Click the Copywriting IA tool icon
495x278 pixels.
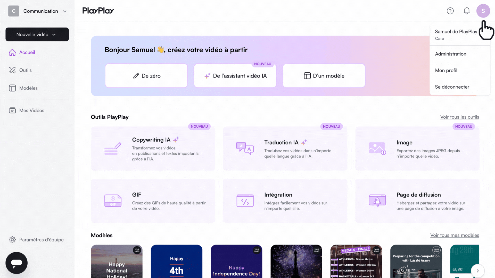[113, 149]
